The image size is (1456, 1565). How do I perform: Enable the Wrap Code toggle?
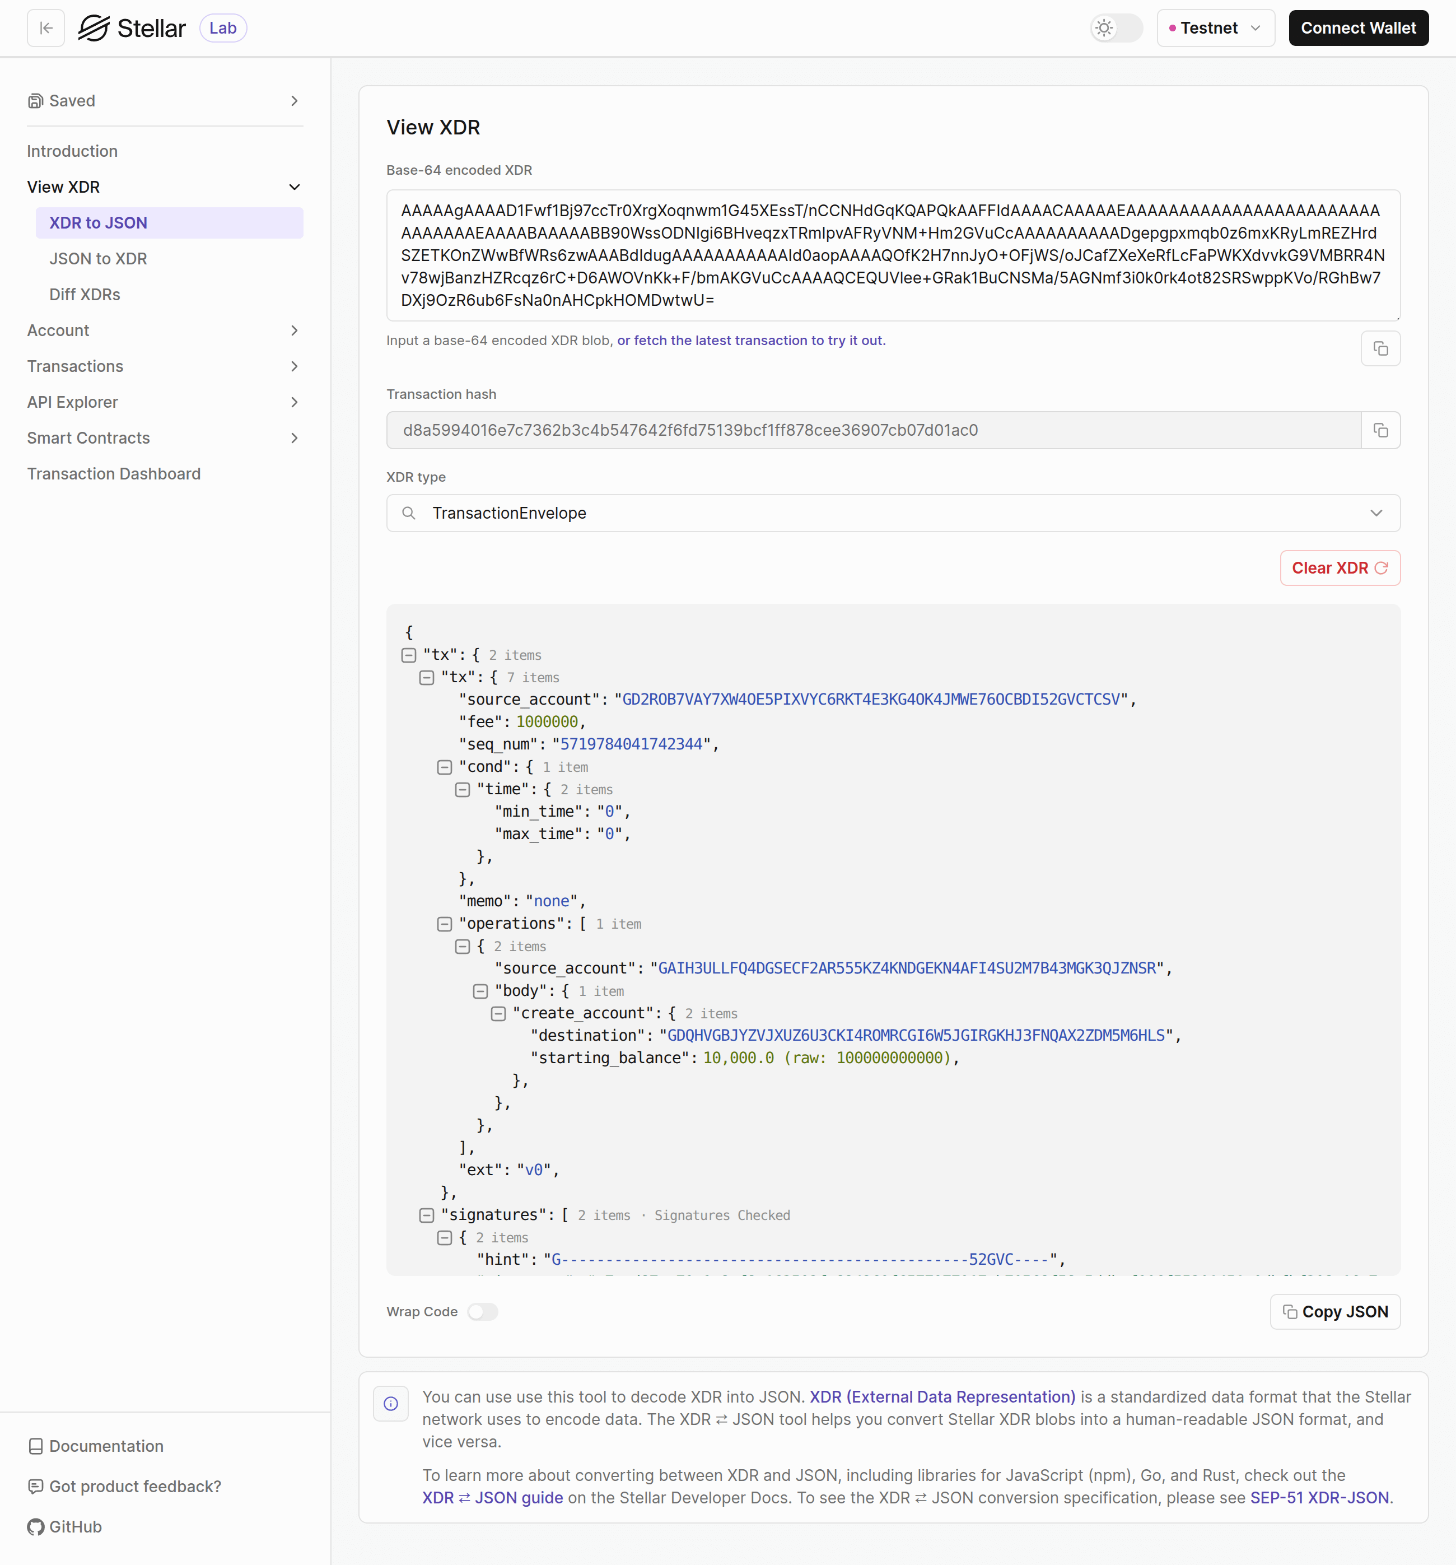(483, 1311)
